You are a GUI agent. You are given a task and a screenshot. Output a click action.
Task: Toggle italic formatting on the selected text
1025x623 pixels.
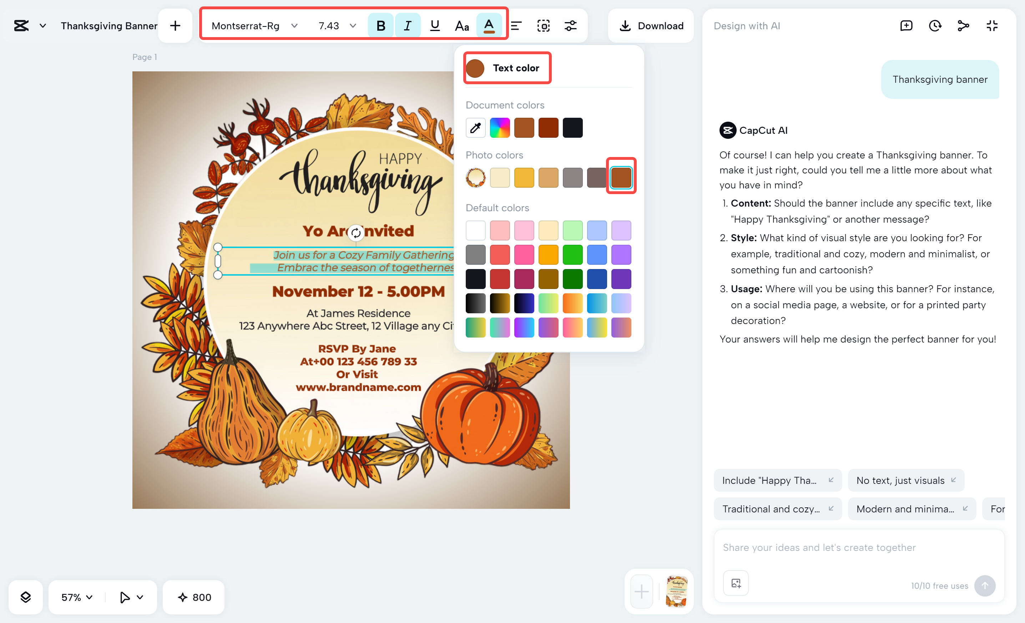point(407,25)
